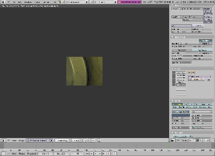Click the blue color swatch in Map To
Screen dimensions: 215x156
coord(181,115)
